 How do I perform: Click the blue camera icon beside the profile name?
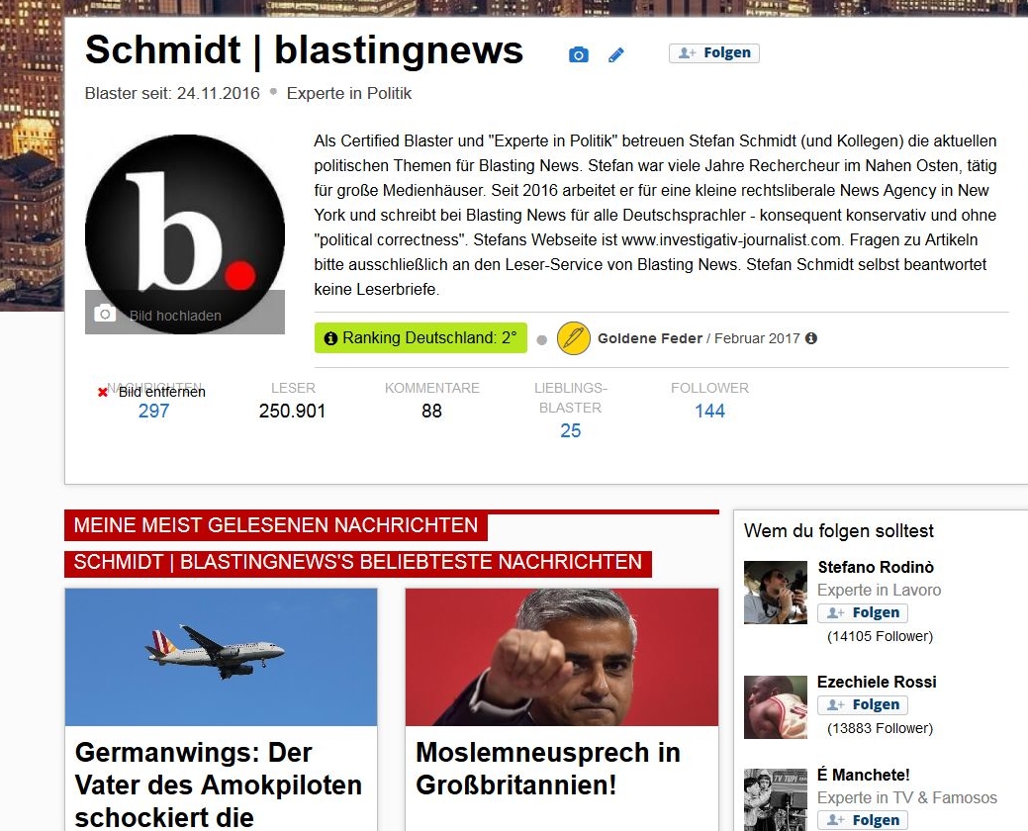point(578,55)
